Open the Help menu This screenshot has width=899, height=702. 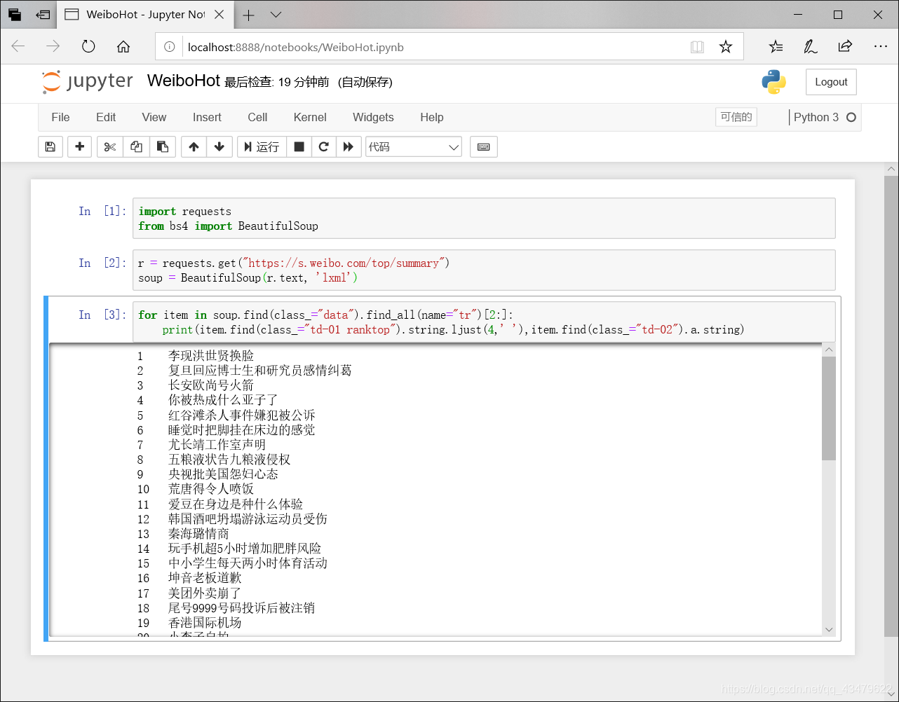point(432,117)
